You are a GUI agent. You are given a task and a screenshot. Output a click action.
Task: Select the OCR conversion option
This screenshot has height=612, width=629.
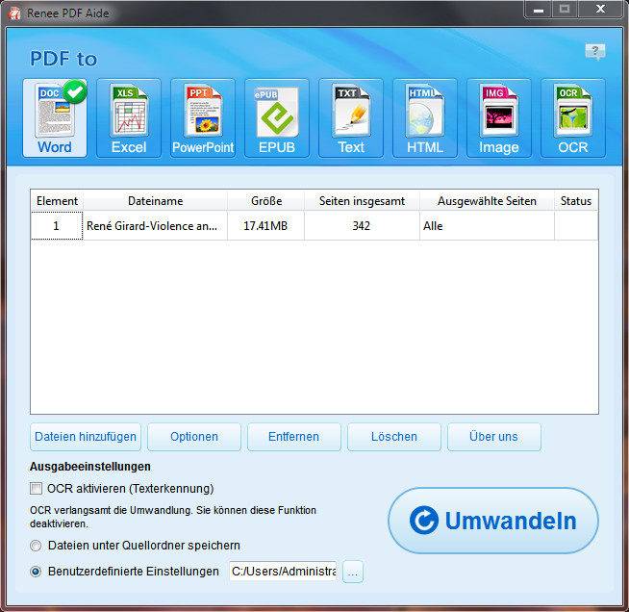click(x=573, y=117)
